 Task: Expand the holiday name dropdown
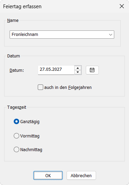pyautogui.click(x=110, y=35)
